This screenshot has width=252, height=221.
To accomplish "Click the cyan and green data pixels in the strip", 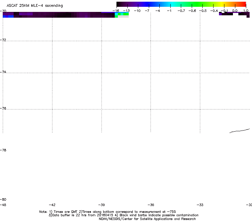I will point(122,14).
